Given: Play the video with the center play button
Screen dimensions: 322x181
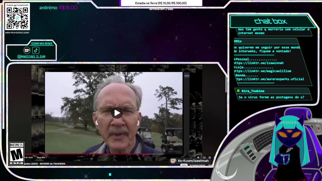Looking at the screenshot, I should point(117,113).
